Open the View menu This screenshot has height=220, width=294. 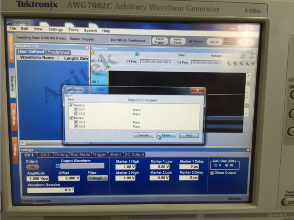coord(38,29)
